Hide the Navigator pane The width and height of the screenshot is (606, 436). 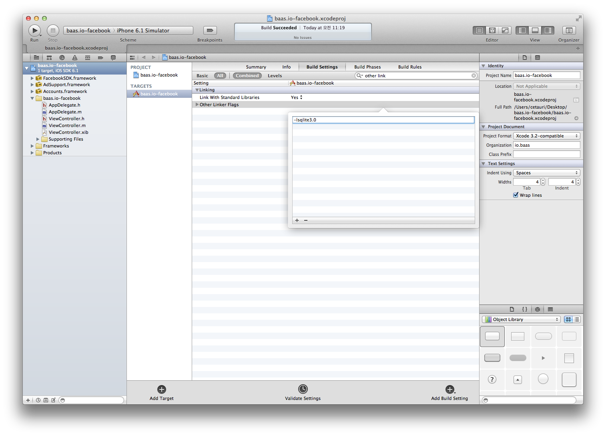click(522, 30)
